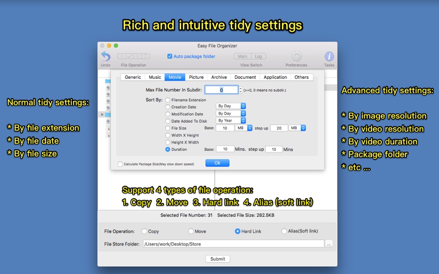
Task: Click the Ok button
Action: click(217, 163)
